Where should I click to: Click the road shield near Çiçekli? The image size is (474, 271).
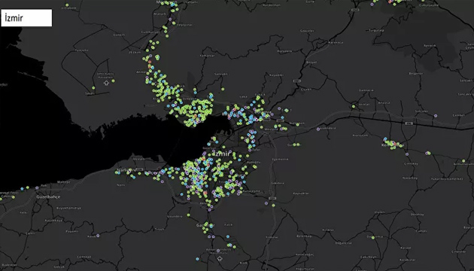point(296,81)
